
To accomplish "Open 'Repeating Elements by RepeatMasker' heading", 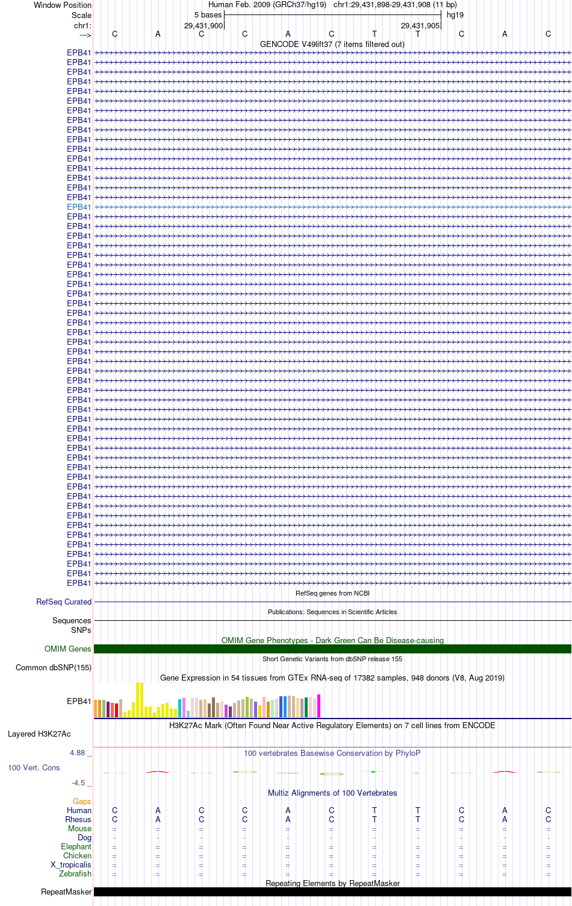I will coord(332,883).
